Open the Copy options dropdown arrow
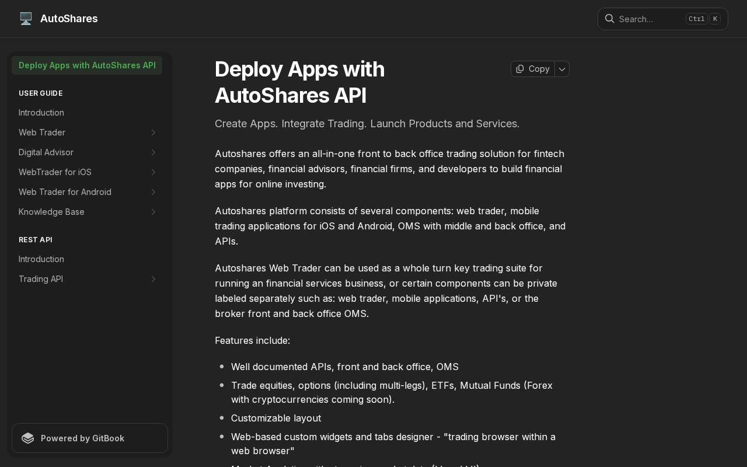The image size is (747, 467). click(x=562, y=69)
